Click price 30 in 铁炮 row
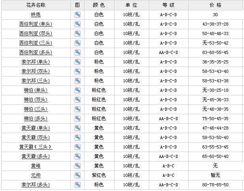This screenshot has height=191, width=244. click(215, 15)
